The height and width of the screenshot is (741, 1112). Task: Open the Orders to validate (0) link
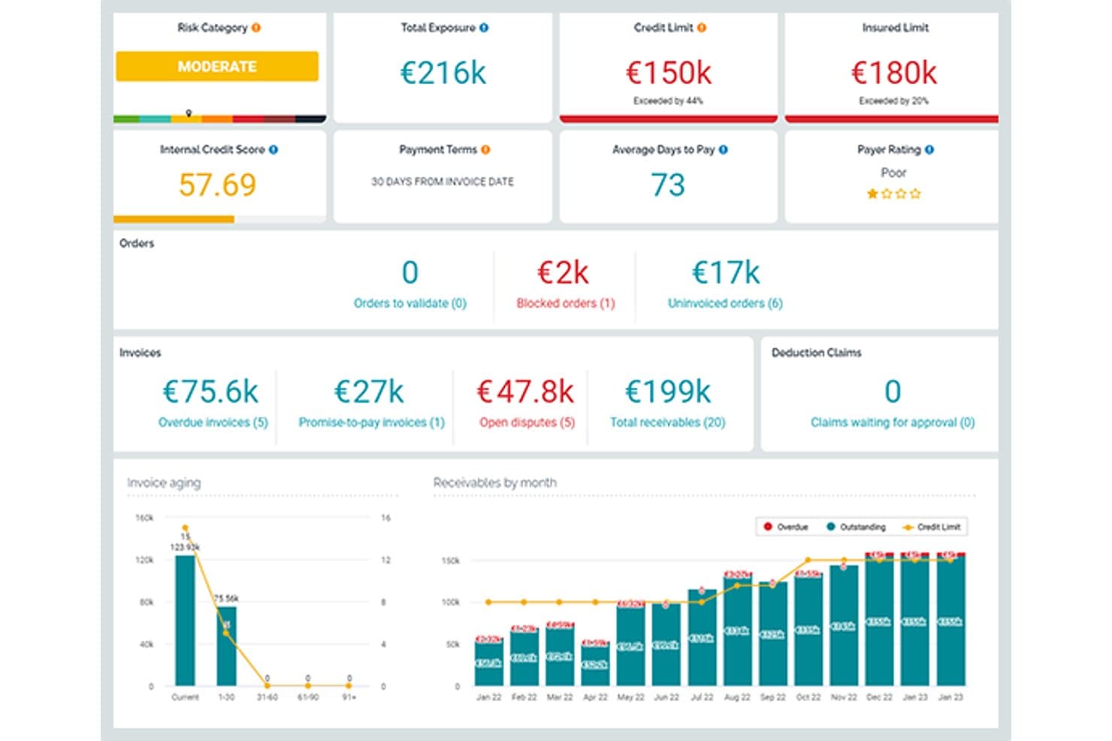pos(410,303)
